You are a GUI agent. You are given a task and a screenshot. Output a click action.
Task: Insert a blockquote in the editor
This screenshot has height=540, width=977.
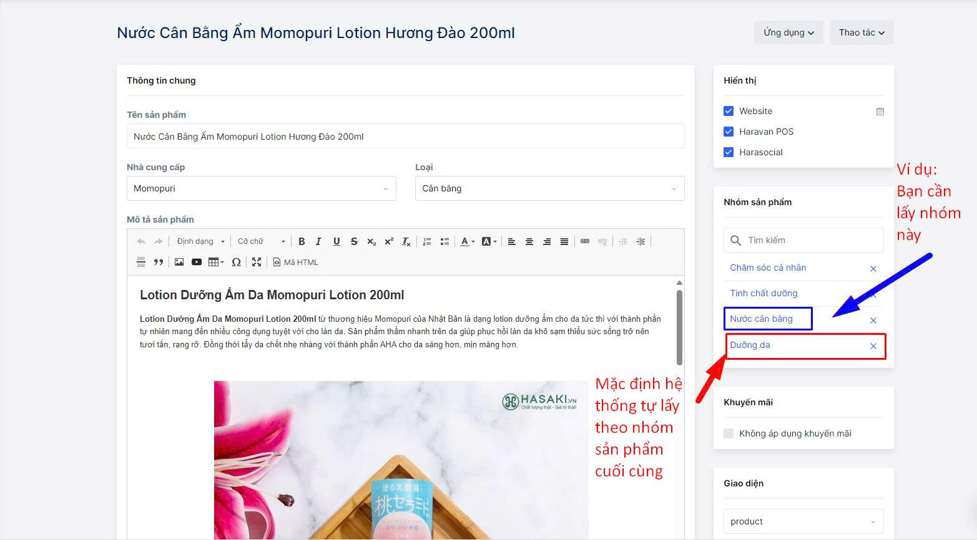click(x=159, y=263)
